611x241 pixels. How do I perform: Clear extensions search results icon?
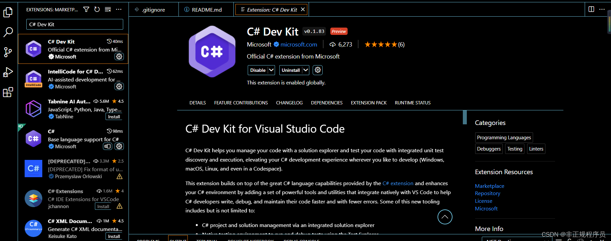point(108,10)
